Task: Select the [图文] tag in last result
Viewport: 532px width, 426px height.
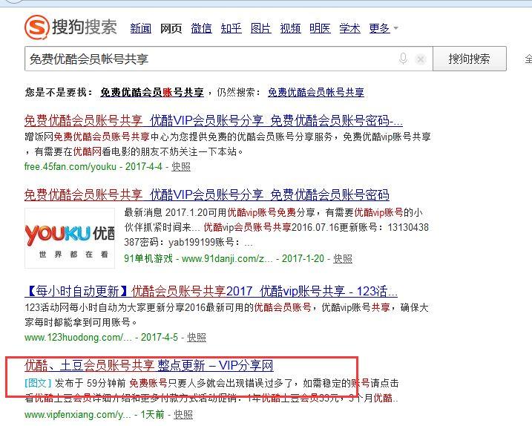Action: point(38,383)
